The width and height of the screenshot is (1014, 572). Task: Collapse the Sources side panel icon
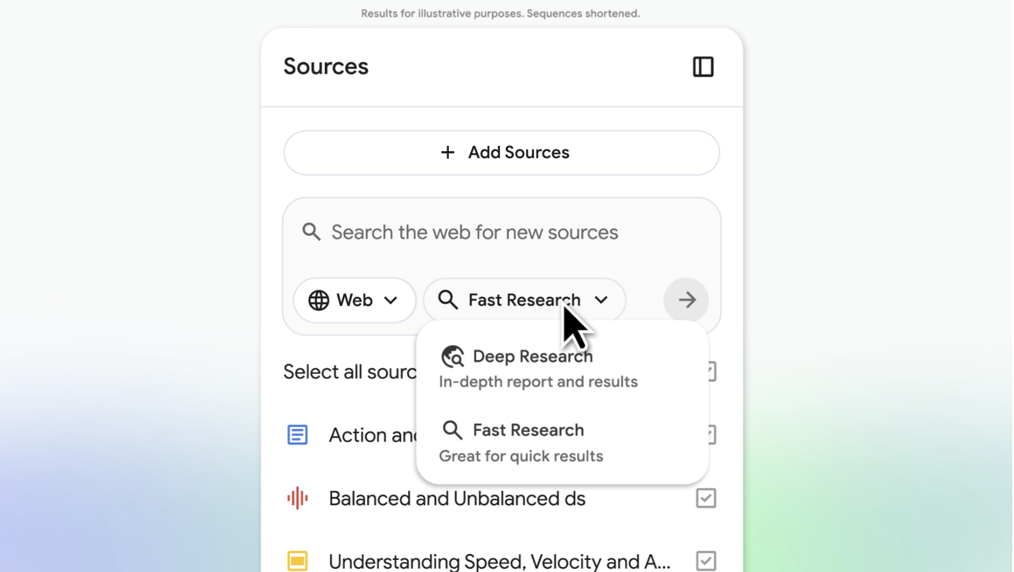[x=703, y=67]
